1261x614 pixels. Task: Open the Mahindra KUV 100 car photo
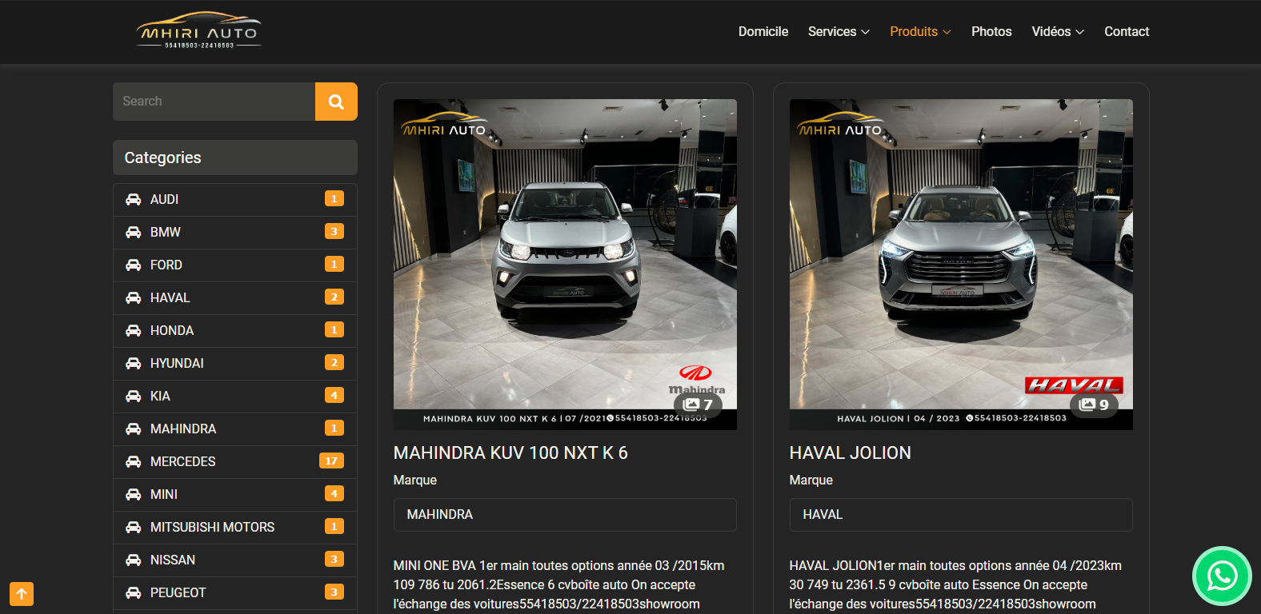[x=565, y=265]
